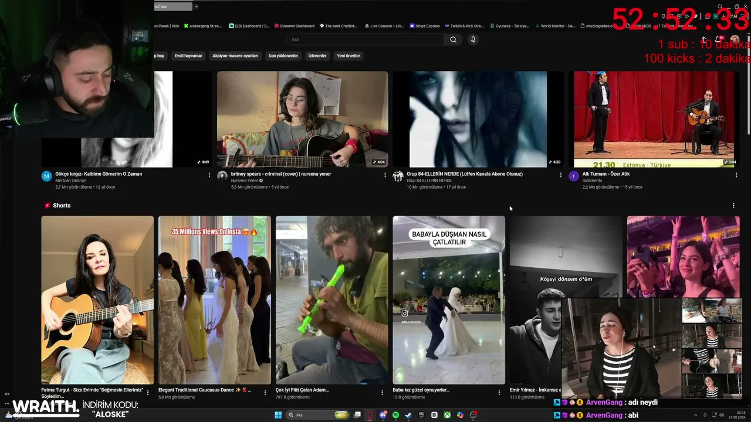Open options menu for Grup 84 video
Screen dimensions: 751x422
[x=560, y=175]
